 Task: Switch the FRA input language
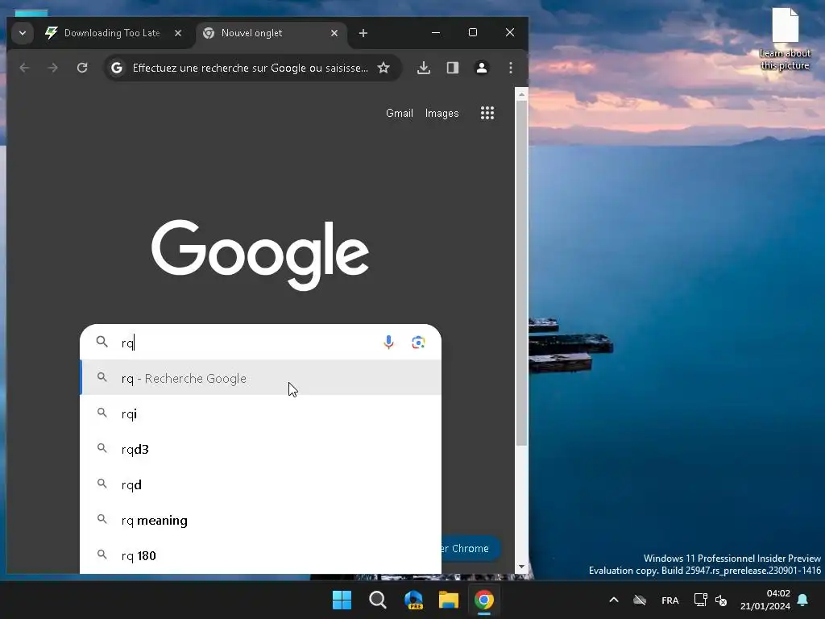(670, 600)
